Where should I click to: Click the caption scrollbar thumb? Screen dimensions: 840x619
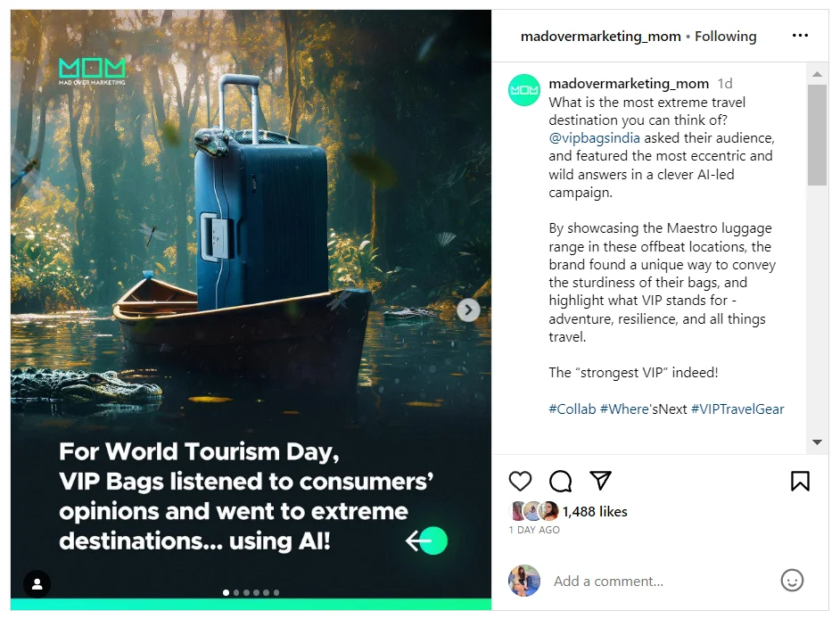(x=817, y=135)
